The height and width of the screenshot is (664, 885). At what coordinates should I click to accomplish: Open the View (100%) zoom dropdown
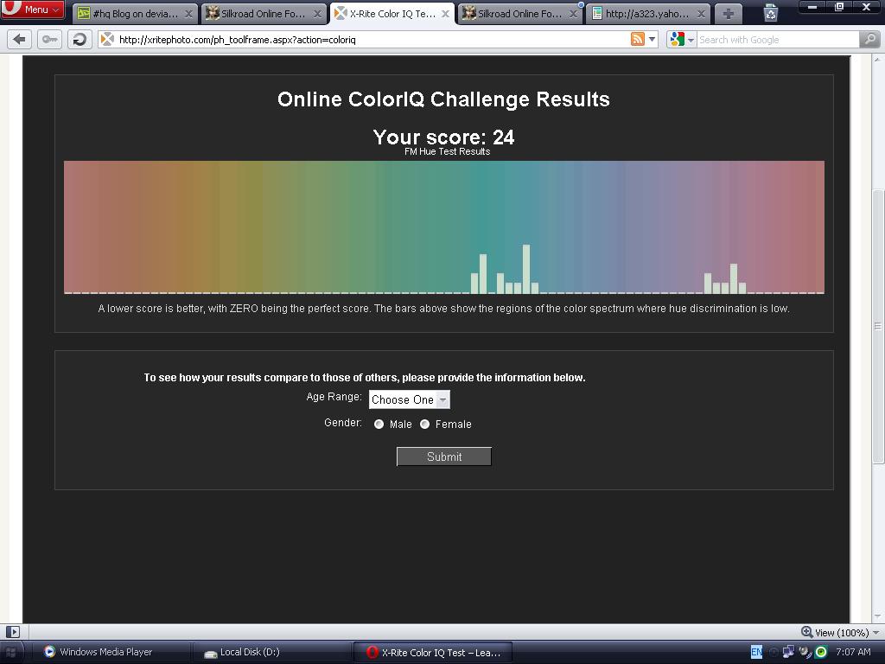[x=836, y=632]
